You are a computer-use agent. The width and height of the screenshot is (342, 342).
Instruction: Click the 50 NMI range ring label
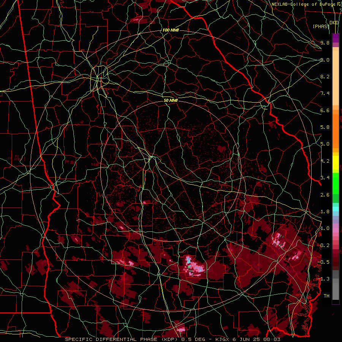tap(171, 101)
